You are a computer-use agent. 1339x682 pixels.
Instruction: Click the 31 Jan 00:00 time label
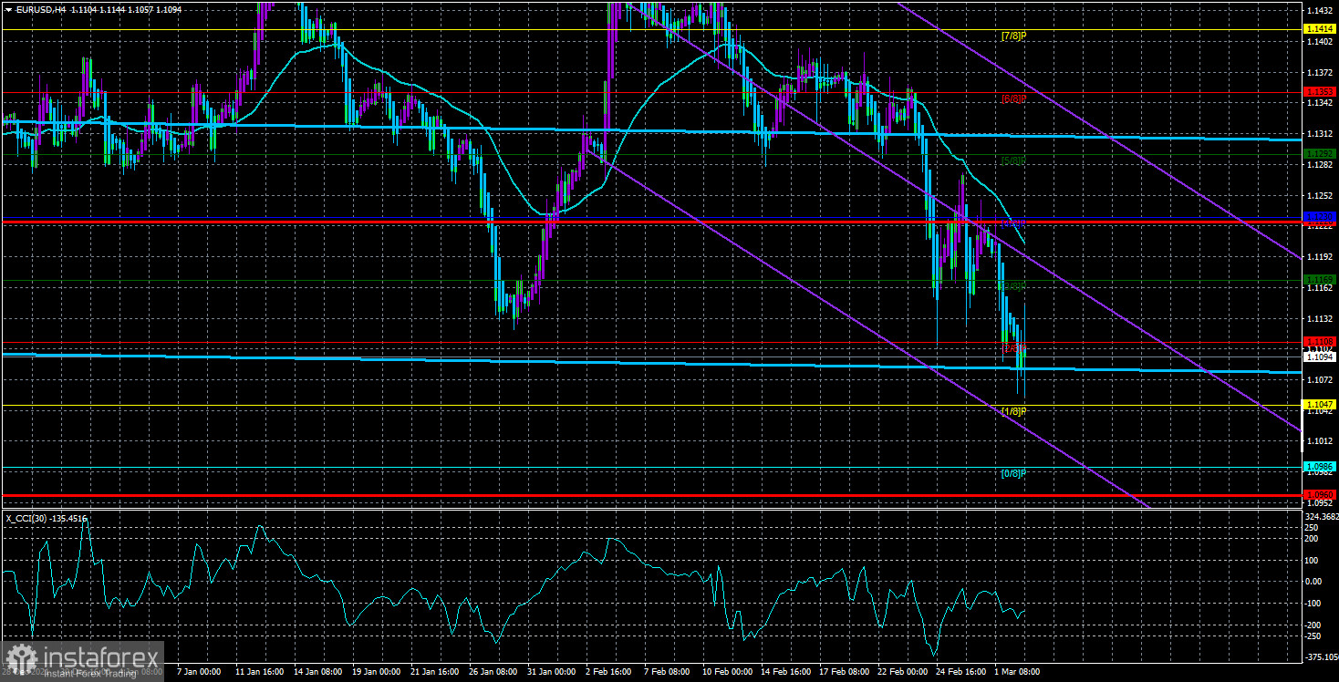pyautogui.click(x=552, y=671)
